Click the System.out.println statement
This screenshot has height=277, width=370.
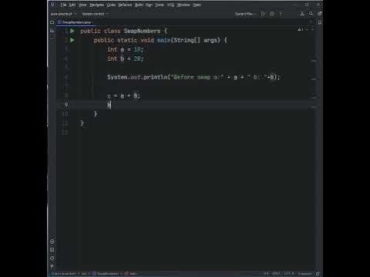193,77
